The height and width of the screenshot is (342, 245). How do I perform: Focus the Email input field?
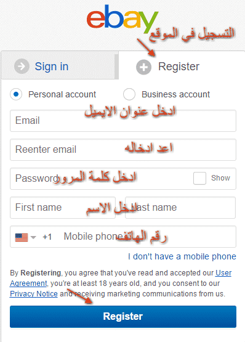pos(123,121)
